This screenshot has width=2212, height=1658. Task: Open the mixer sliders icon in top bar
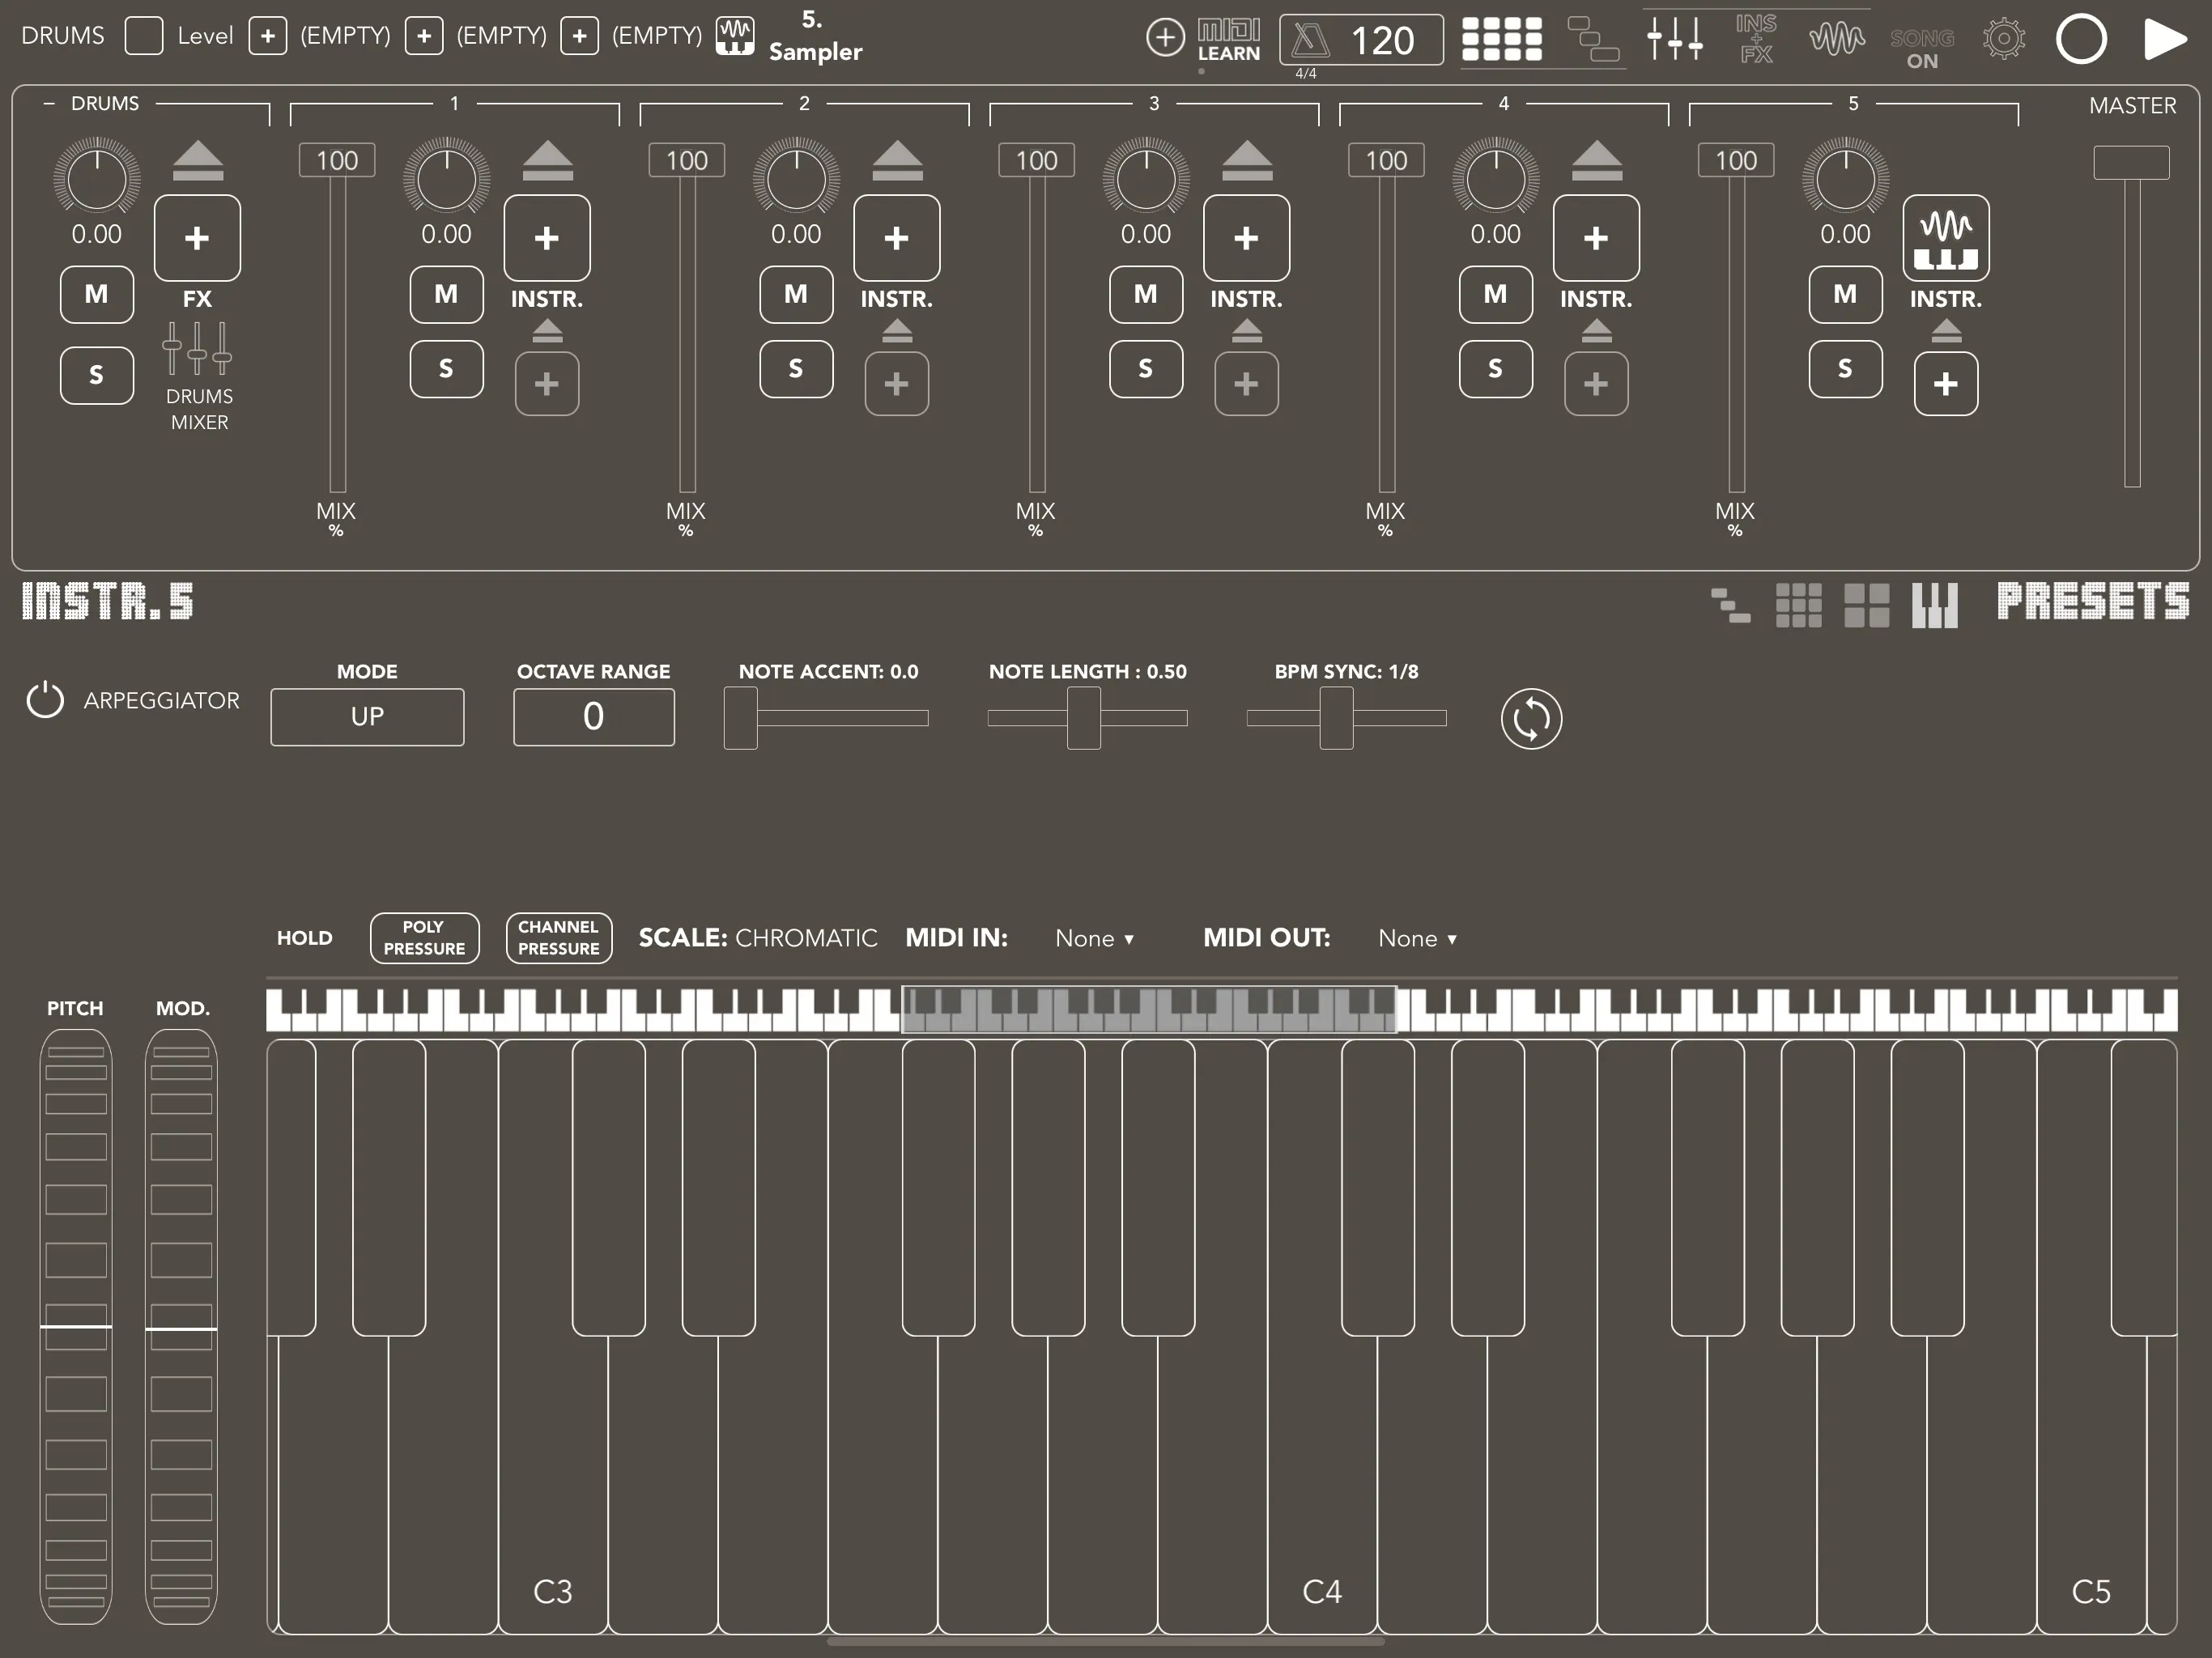(1675, 39)
